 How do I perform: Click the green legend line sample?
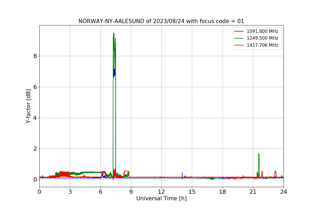click(x=239, y=38)
